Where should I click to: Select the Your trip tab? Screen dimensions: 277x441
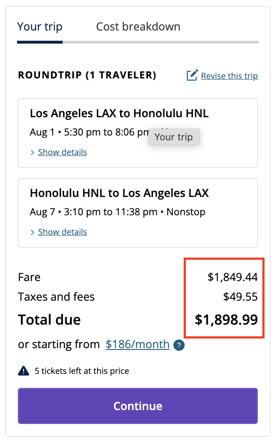40,27
